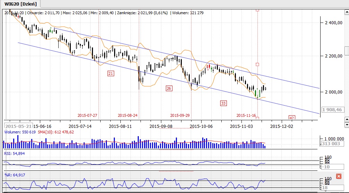Select the cycle marker box labeled 33
Screen dimensions: 349x193
click(x=223, y=103)
